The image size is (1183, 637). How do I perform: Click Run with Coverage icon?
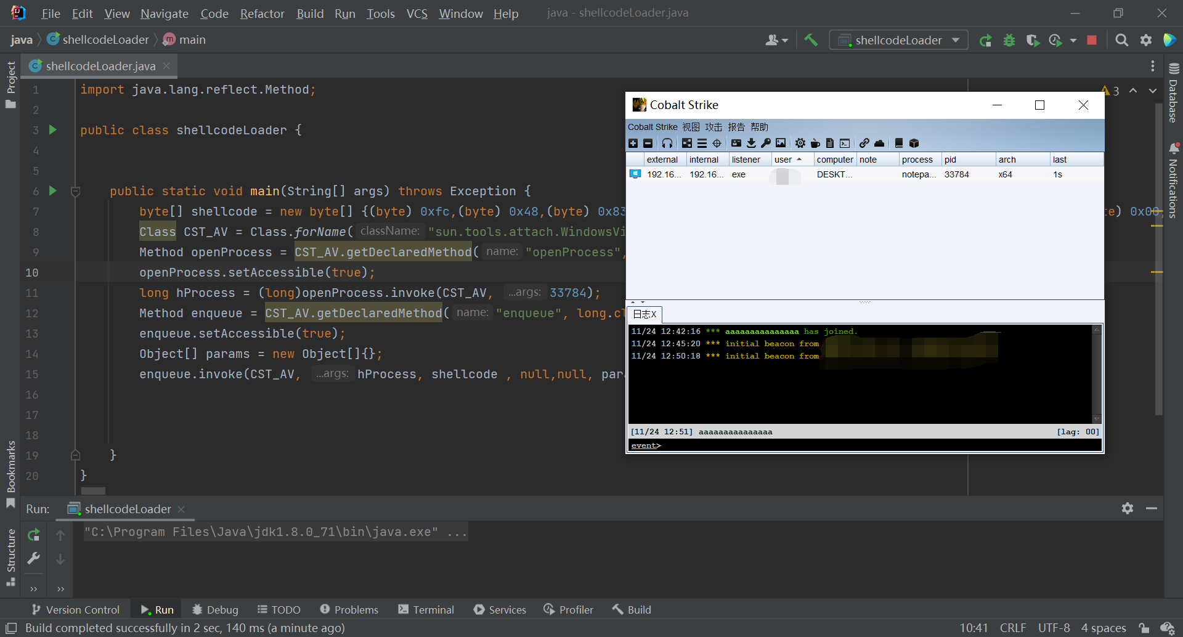[1033, 40]
